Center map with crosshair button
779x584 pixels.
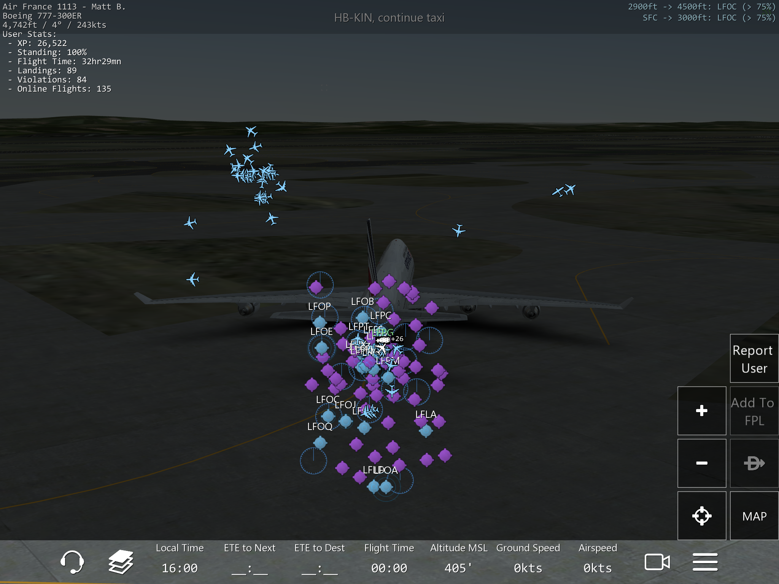pos(701,516)
